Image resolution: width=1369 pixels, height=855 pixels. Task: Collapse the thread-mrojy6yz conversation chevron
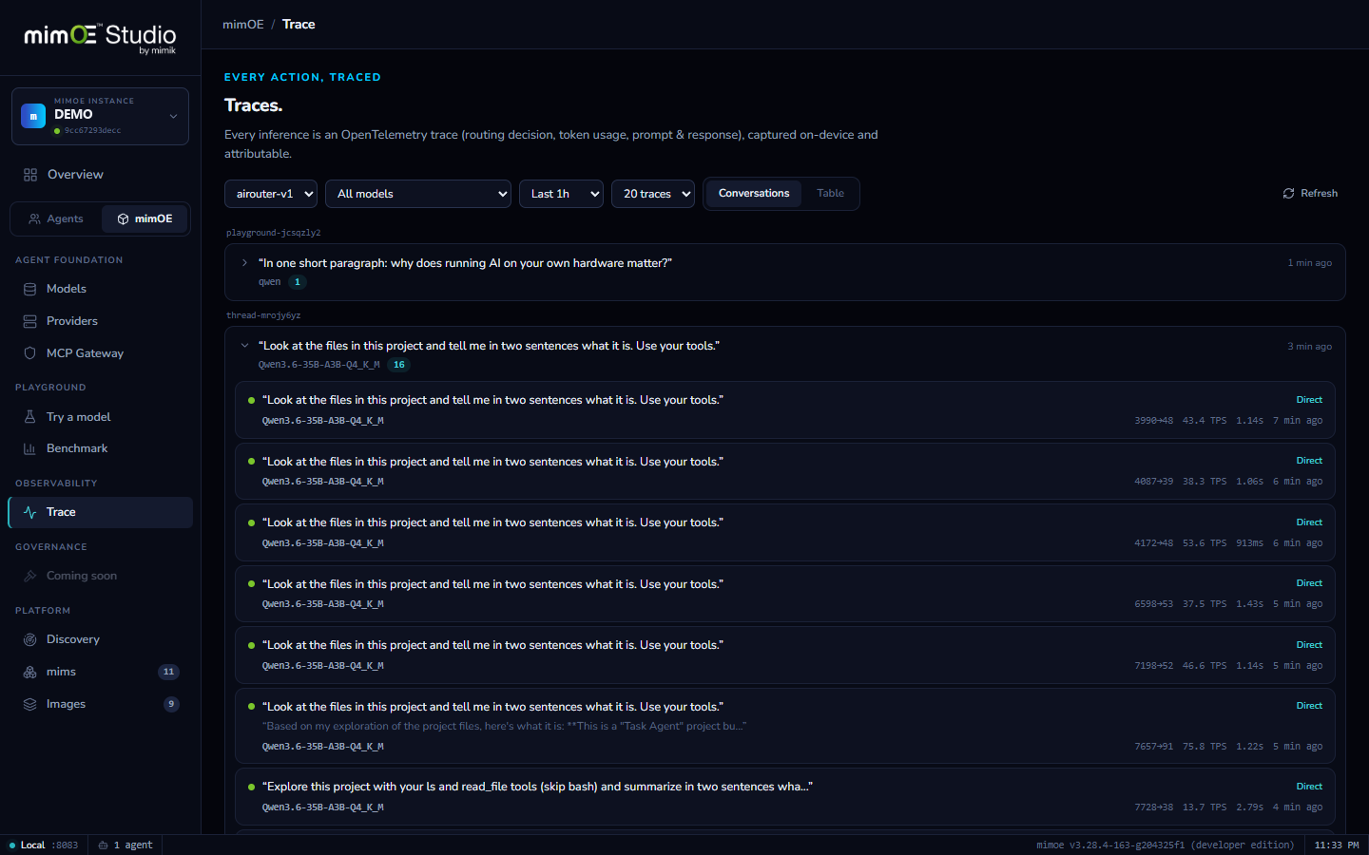(x=244, y=346)
